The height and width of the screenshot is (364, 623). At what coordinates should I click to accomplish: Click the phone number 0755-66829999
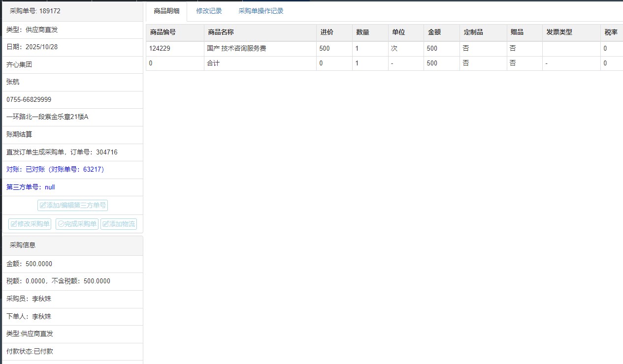pos(29,99)
